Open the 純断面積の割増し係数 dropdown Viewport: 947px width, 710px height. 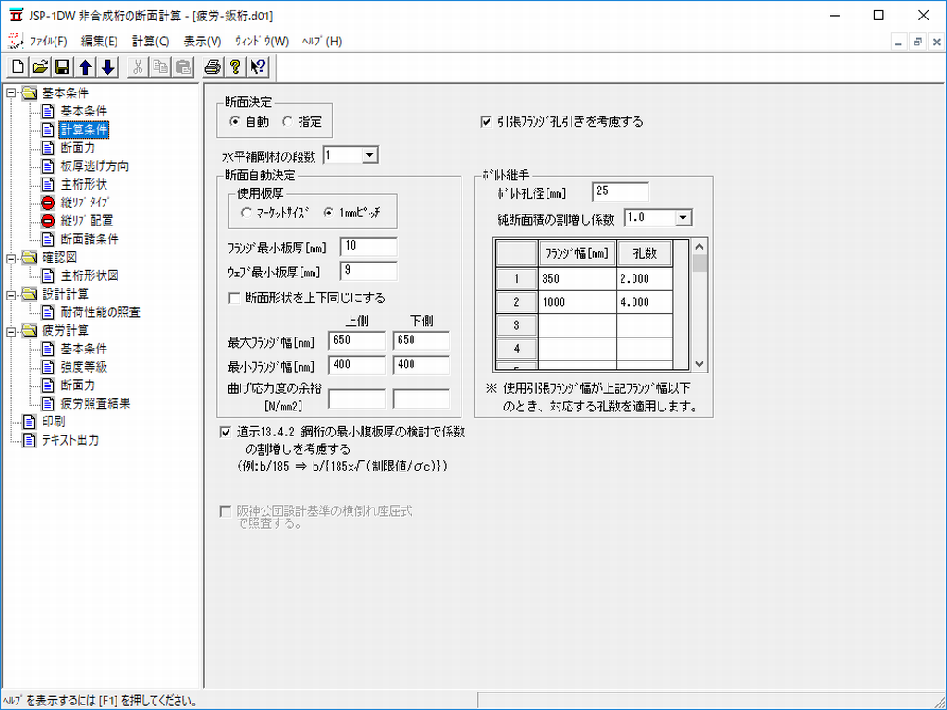pos(683,218)
